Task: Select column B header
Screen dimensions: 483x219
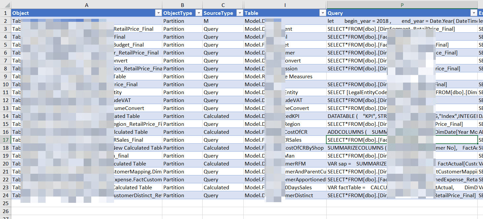Action: pos(182,5)
